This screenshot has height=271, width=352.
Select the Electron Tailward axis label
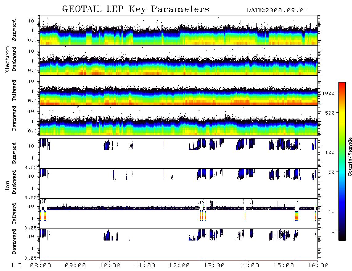(x=14, y=91)
